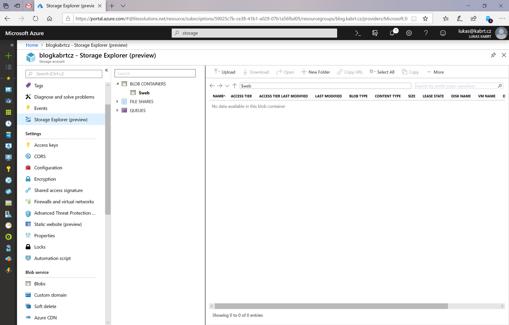This screenshot has height=325, width=509.
Task: Expand the FILE SHARES tree node
Action: pos(117,102)
